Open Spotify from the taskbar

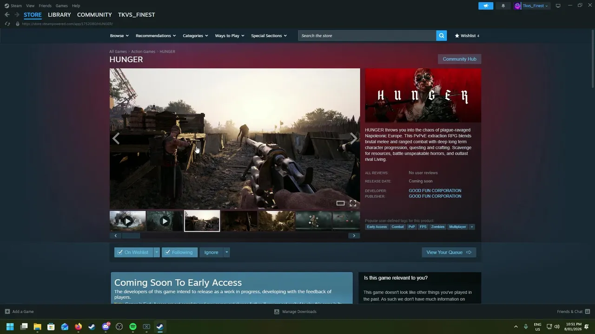coord(133,327)
